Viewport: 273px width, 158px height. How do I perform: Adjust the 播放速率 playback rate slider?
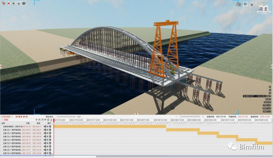pos(65,117)
